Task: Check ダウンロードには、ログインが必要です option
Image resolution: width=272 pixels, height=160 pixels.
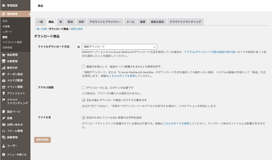Action: [84, 88]
